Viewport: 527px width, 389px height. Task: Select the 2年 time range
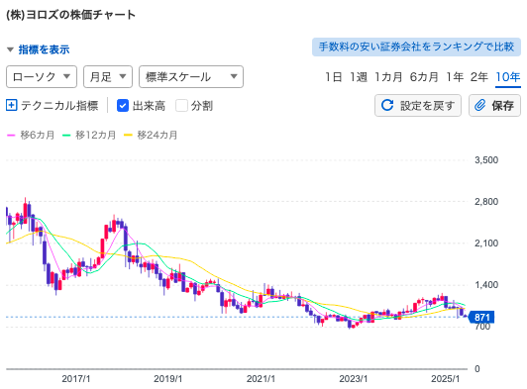(478, 77)
